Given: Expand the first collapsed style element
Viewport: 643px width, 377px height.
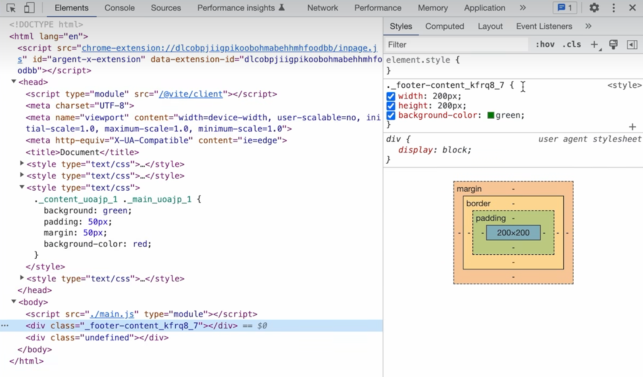Looking at the screenshot, I should (x=22, y=164).
